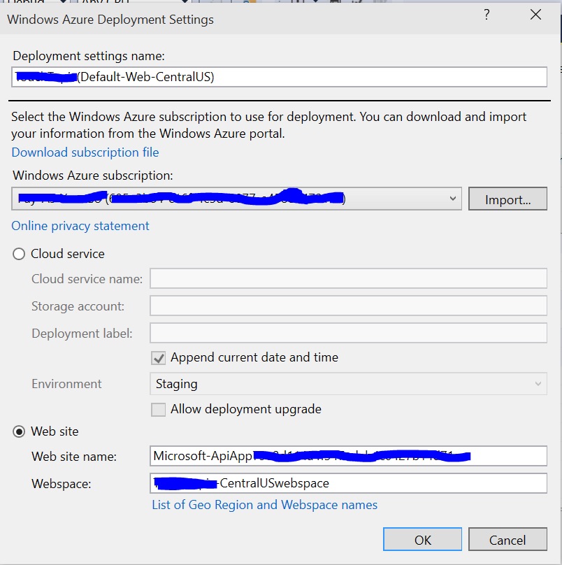Click the dialog title 'Windows Azure Deployment Settings'
The height and width of the screenshot is (565, 562).
click(x=110, y=20)
